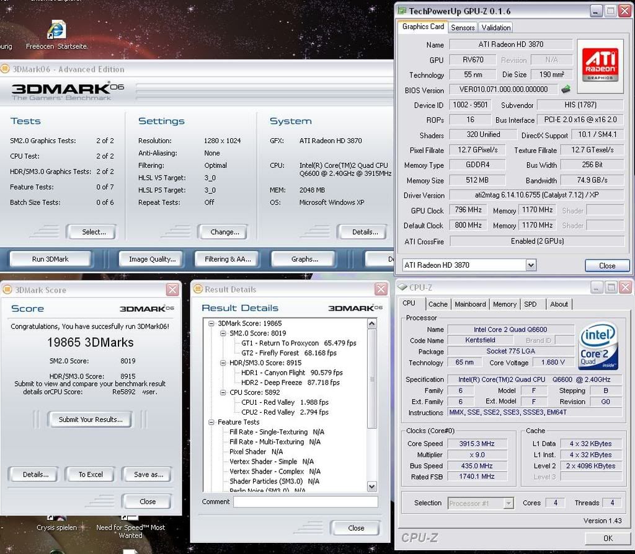The height and width of the screenshot is (554, 635).
Task: Click the GPU-Z title bar icon
Action: tap(402, 11)
